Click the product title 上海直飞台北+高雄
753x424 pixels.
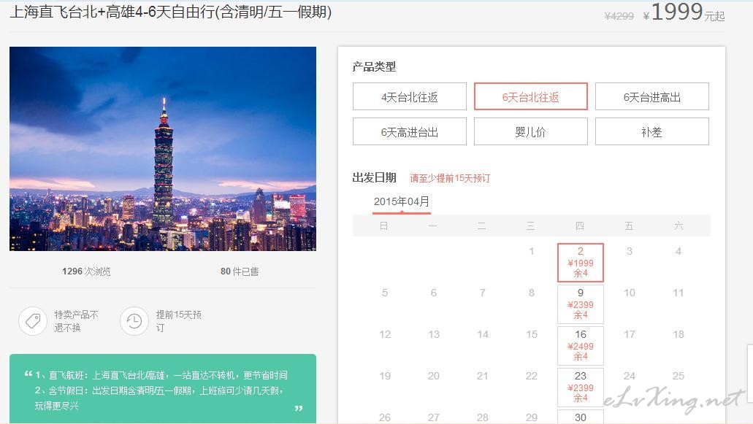coord(170,12)
